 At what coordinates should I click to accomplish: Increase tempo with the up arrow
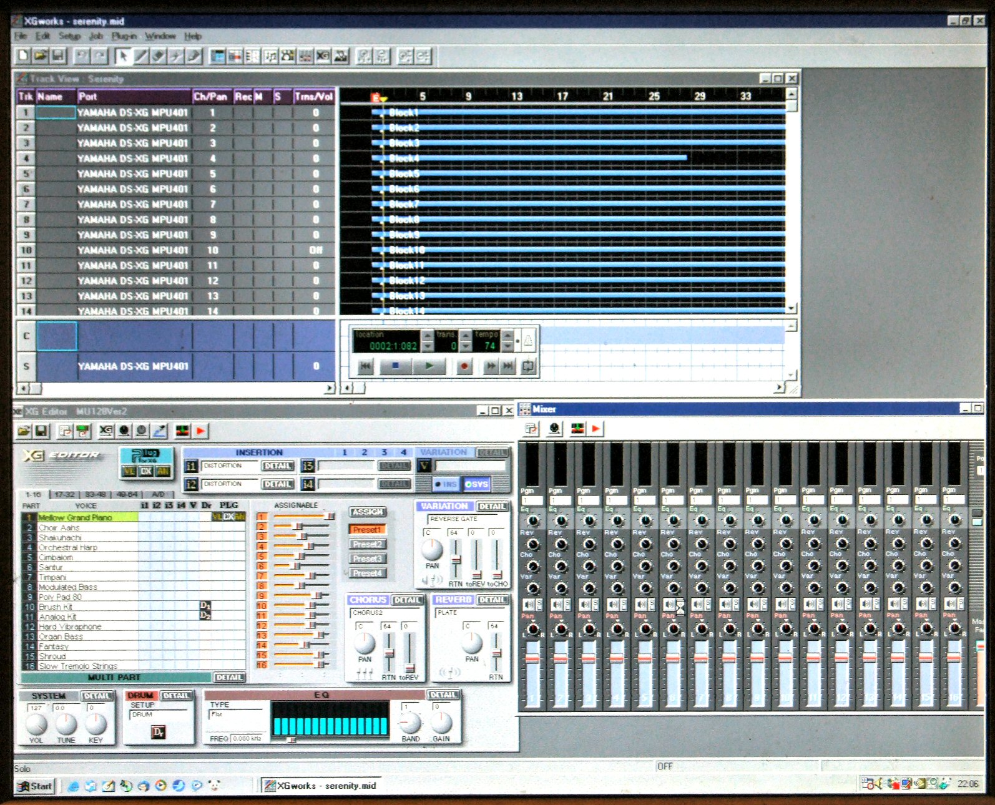coord(507,336)
